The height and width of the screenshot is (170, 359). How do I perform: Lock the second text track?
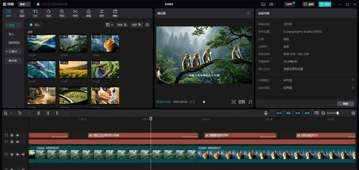(x=12, y=142)
